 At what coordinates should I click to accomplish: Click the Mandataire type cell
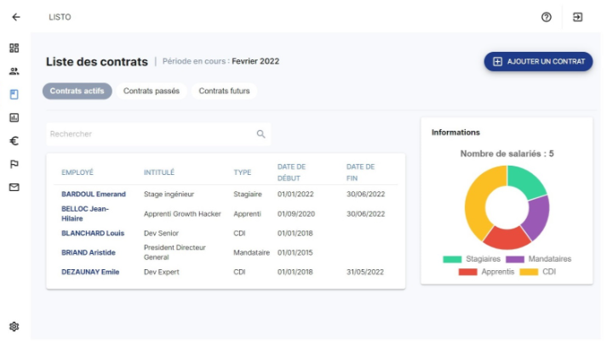pos(252,252)
